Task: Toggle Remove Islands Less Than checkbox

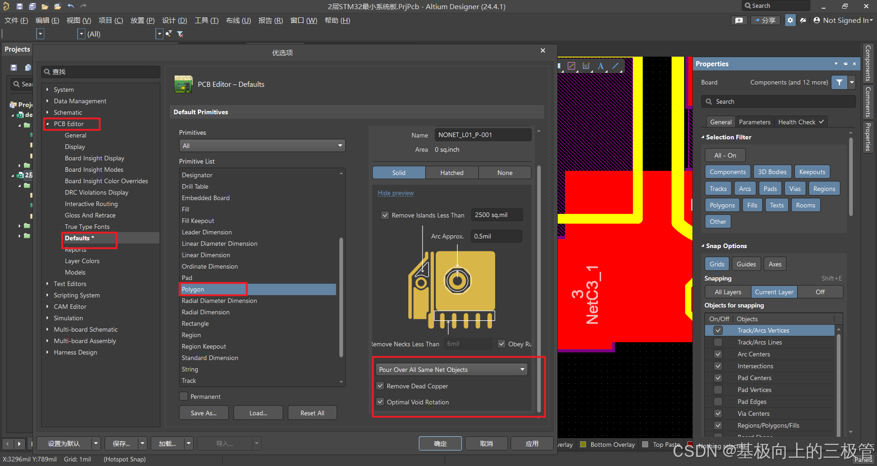Action: [x=385, y=215]
